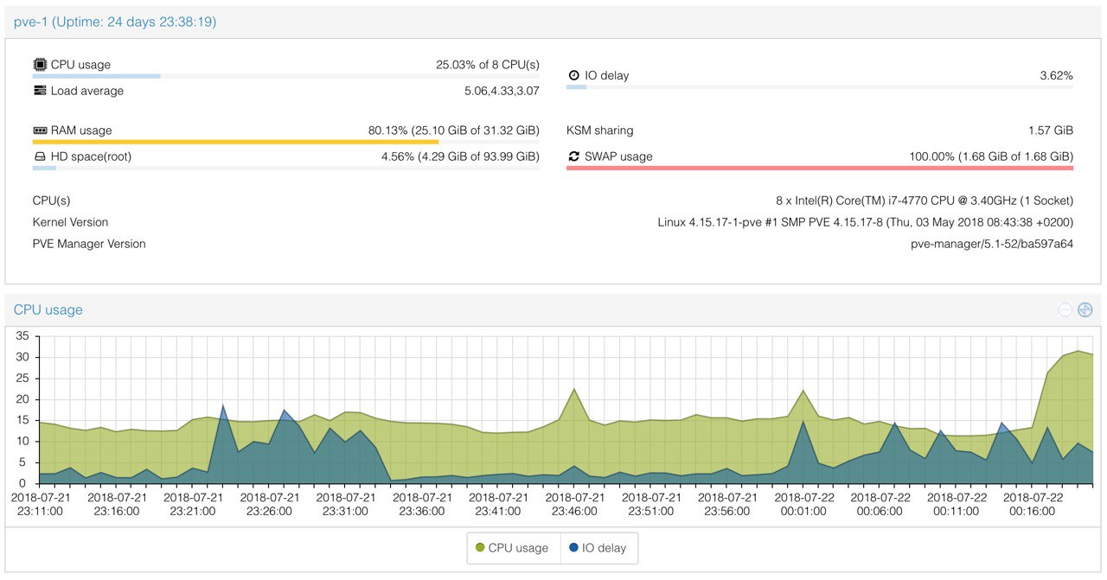Viewport: 1107px width, 580px height.
Task: Click the KSM sharing value 1.57 GiB
Action: pyautogui.click(x=1051, y=131)
